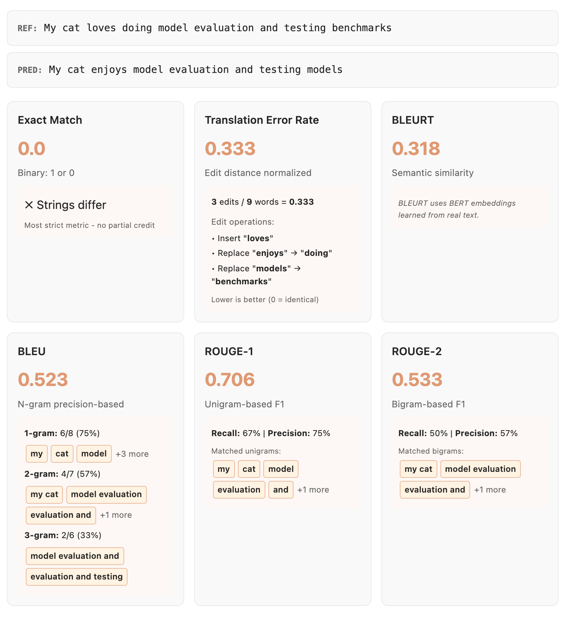Click the REF reference sentence box

[283, 28]
